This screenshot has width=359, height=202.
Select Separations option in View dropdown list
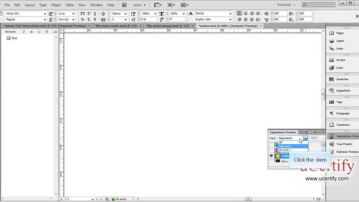click(293, 146)
